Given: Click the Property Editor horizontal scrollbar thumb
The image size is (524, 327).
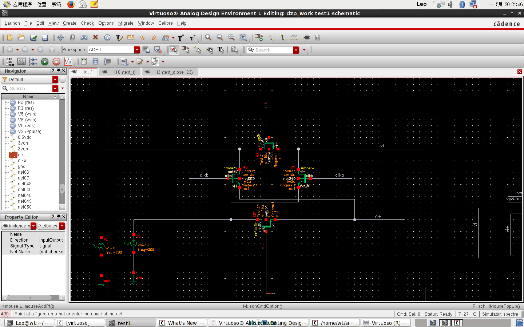Looking at the screenshot, I should (x=30, y=298).
